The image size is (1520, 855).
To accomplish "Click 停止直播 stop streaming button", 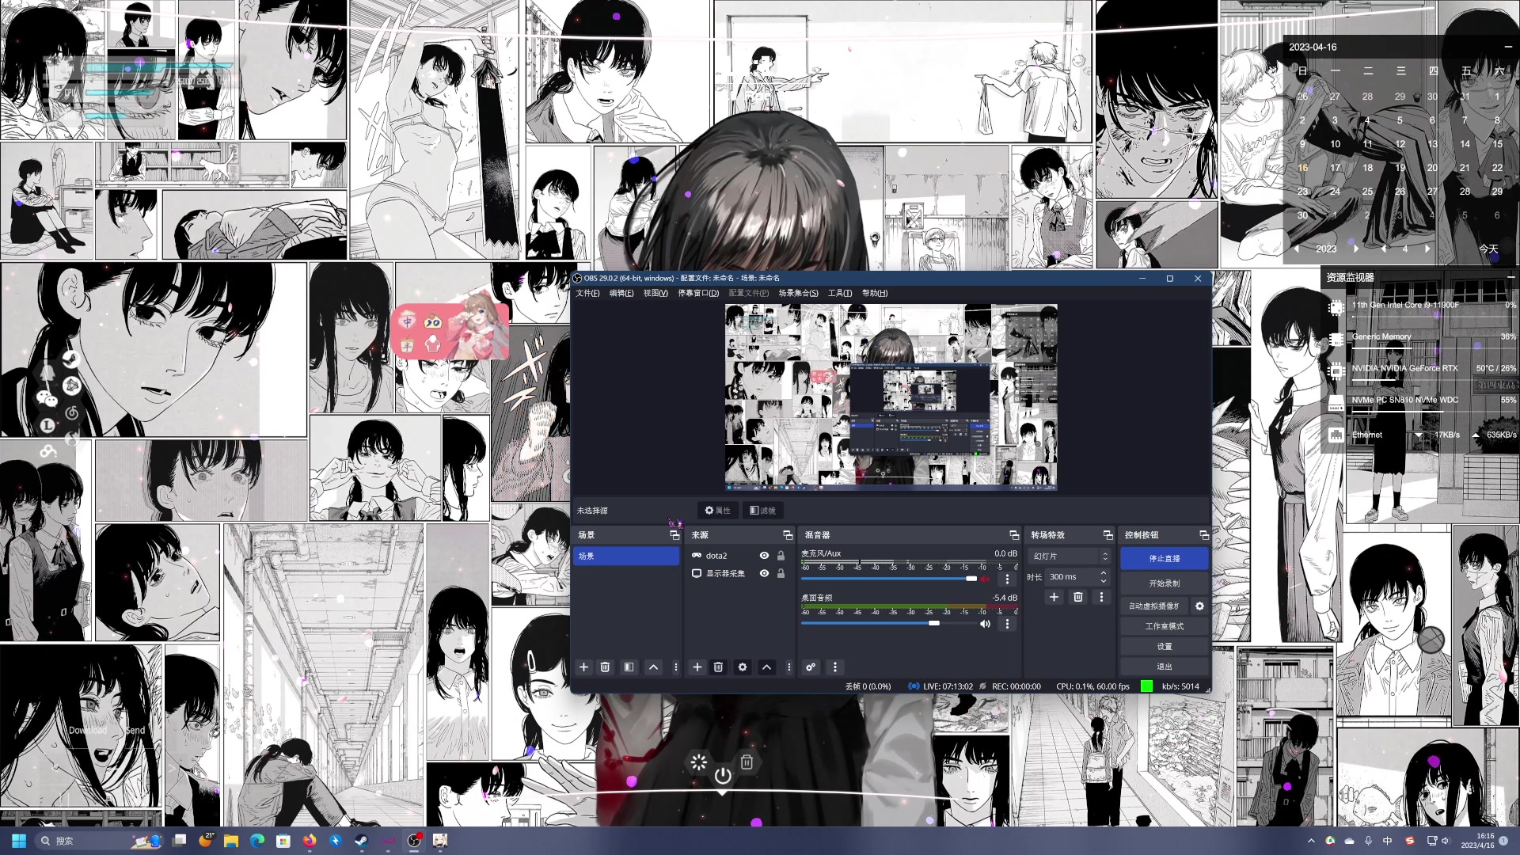I will click(x=1165, y=558).
